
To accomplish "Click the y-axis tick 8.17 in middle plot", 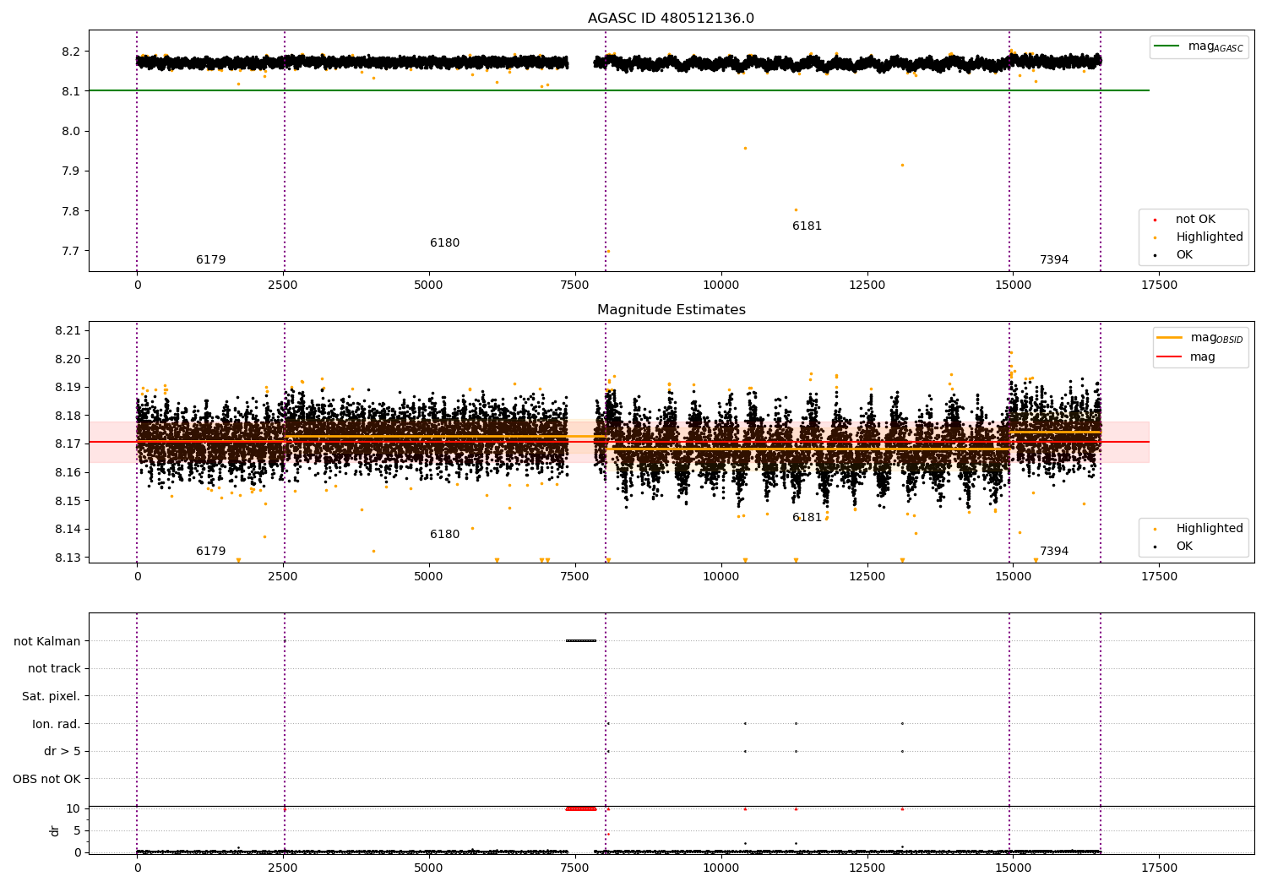I will pos(69,444).
